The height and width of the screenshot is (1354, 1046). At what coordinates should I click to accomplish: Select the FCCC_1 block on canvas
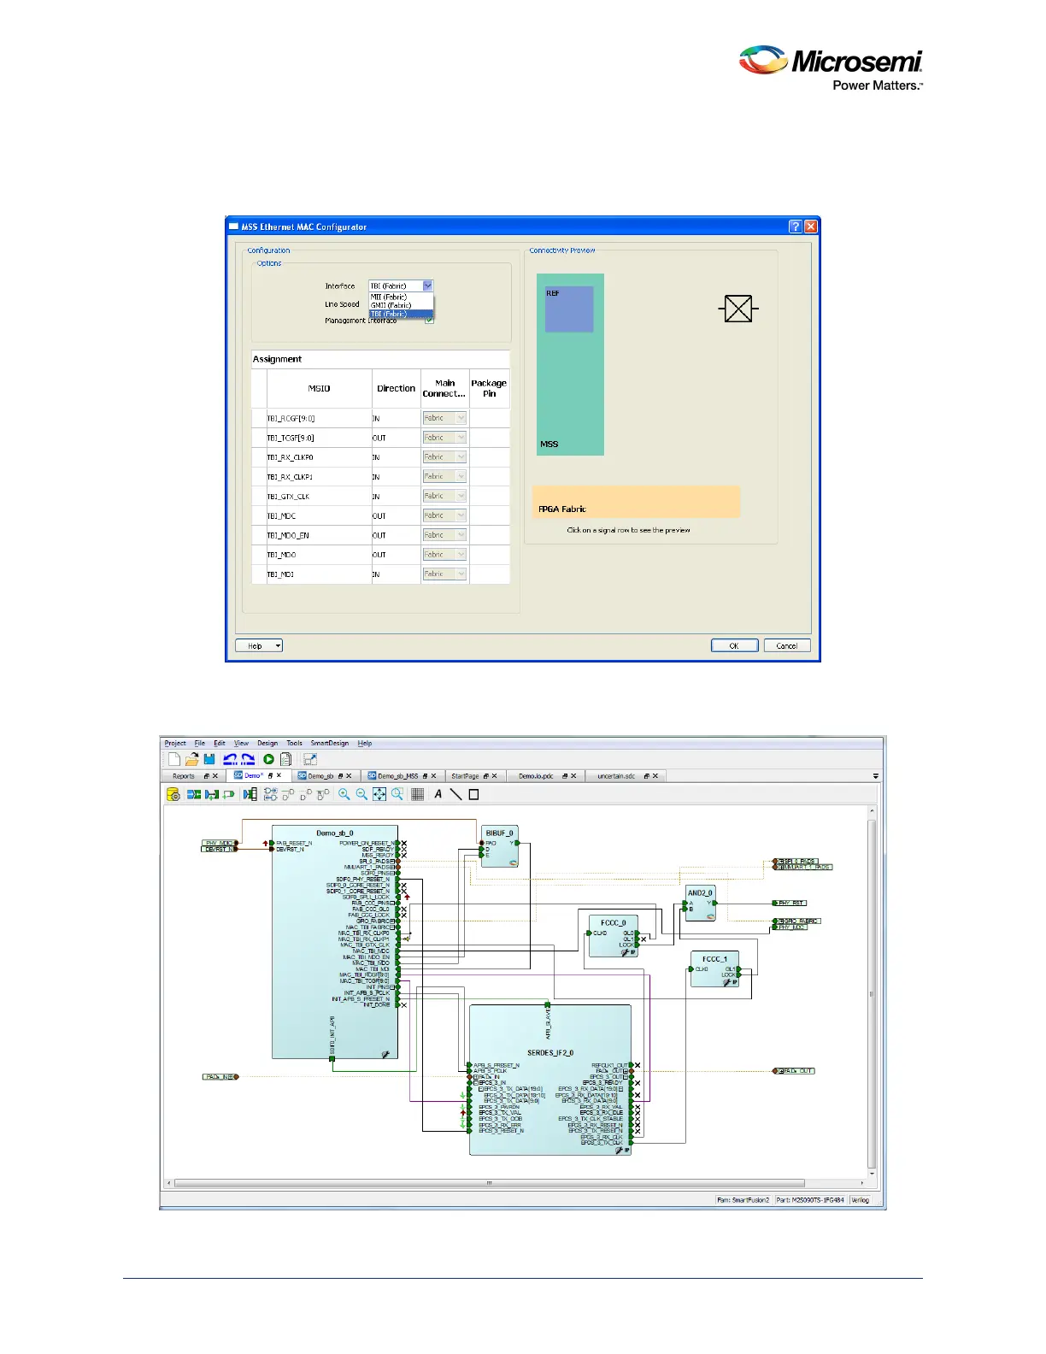pos(714,970)
